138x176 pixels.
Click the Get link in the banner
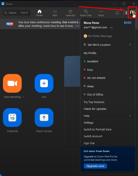(x=77, y=26)
